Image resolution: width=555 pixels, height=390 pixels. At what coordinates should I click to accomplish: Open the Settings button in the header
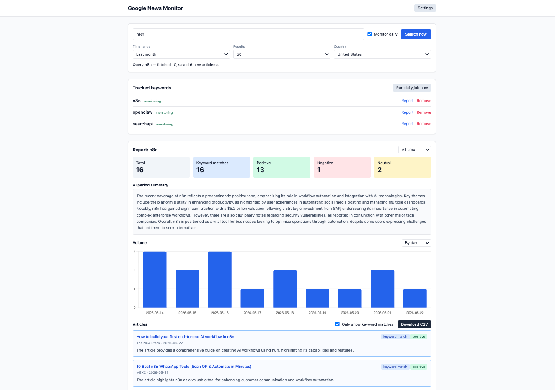coord(425,8)
